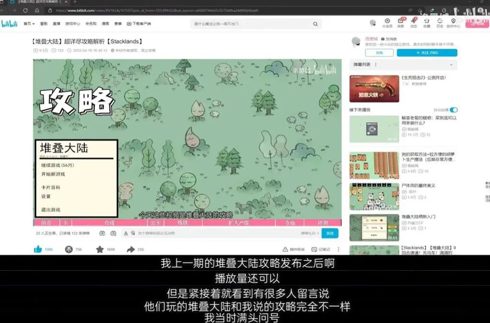Give coins with the coin icon
Screen dimensions: 490x323
point(69,249)
